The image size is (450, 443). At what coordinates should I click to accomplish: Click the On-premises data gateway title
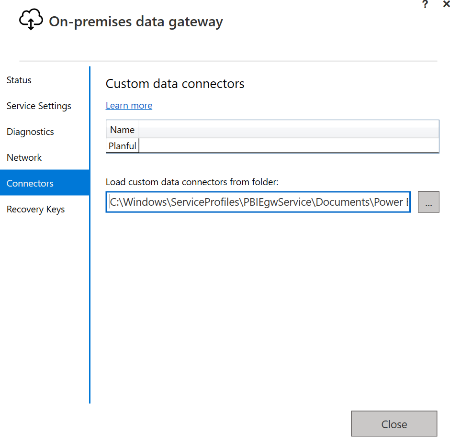coord(136,22)
